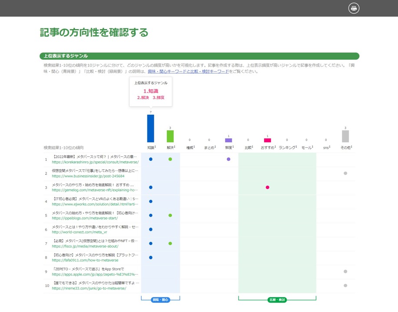Image resolution: width=398 pixels, height=312 pixels.
Task: Click the info icon next to 比較
Action: coord(252,146)
